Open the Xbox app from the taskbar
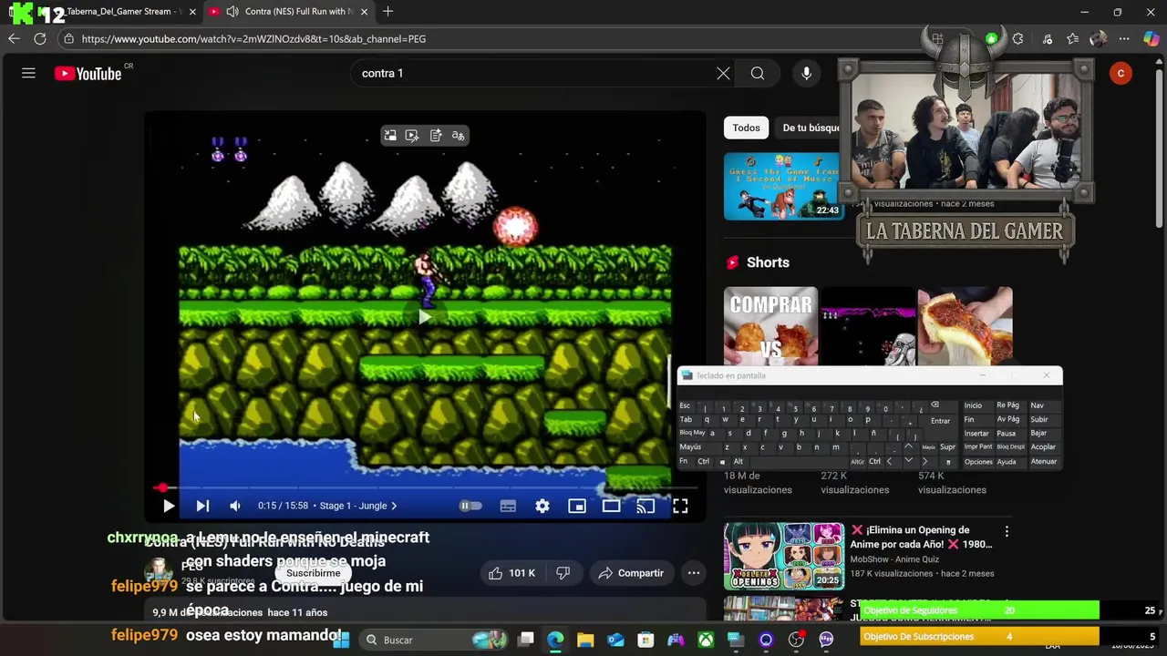Screen dimensions: 1167x656 tap(706, 640)
